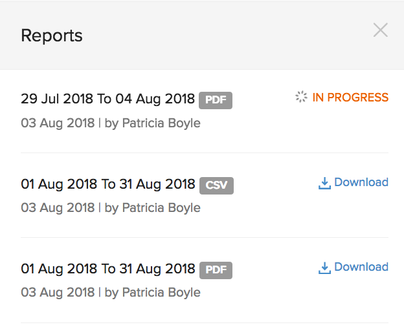Click author line under the CSV report
The width and height of the screenshot is (404, 327).
(111, 207)
